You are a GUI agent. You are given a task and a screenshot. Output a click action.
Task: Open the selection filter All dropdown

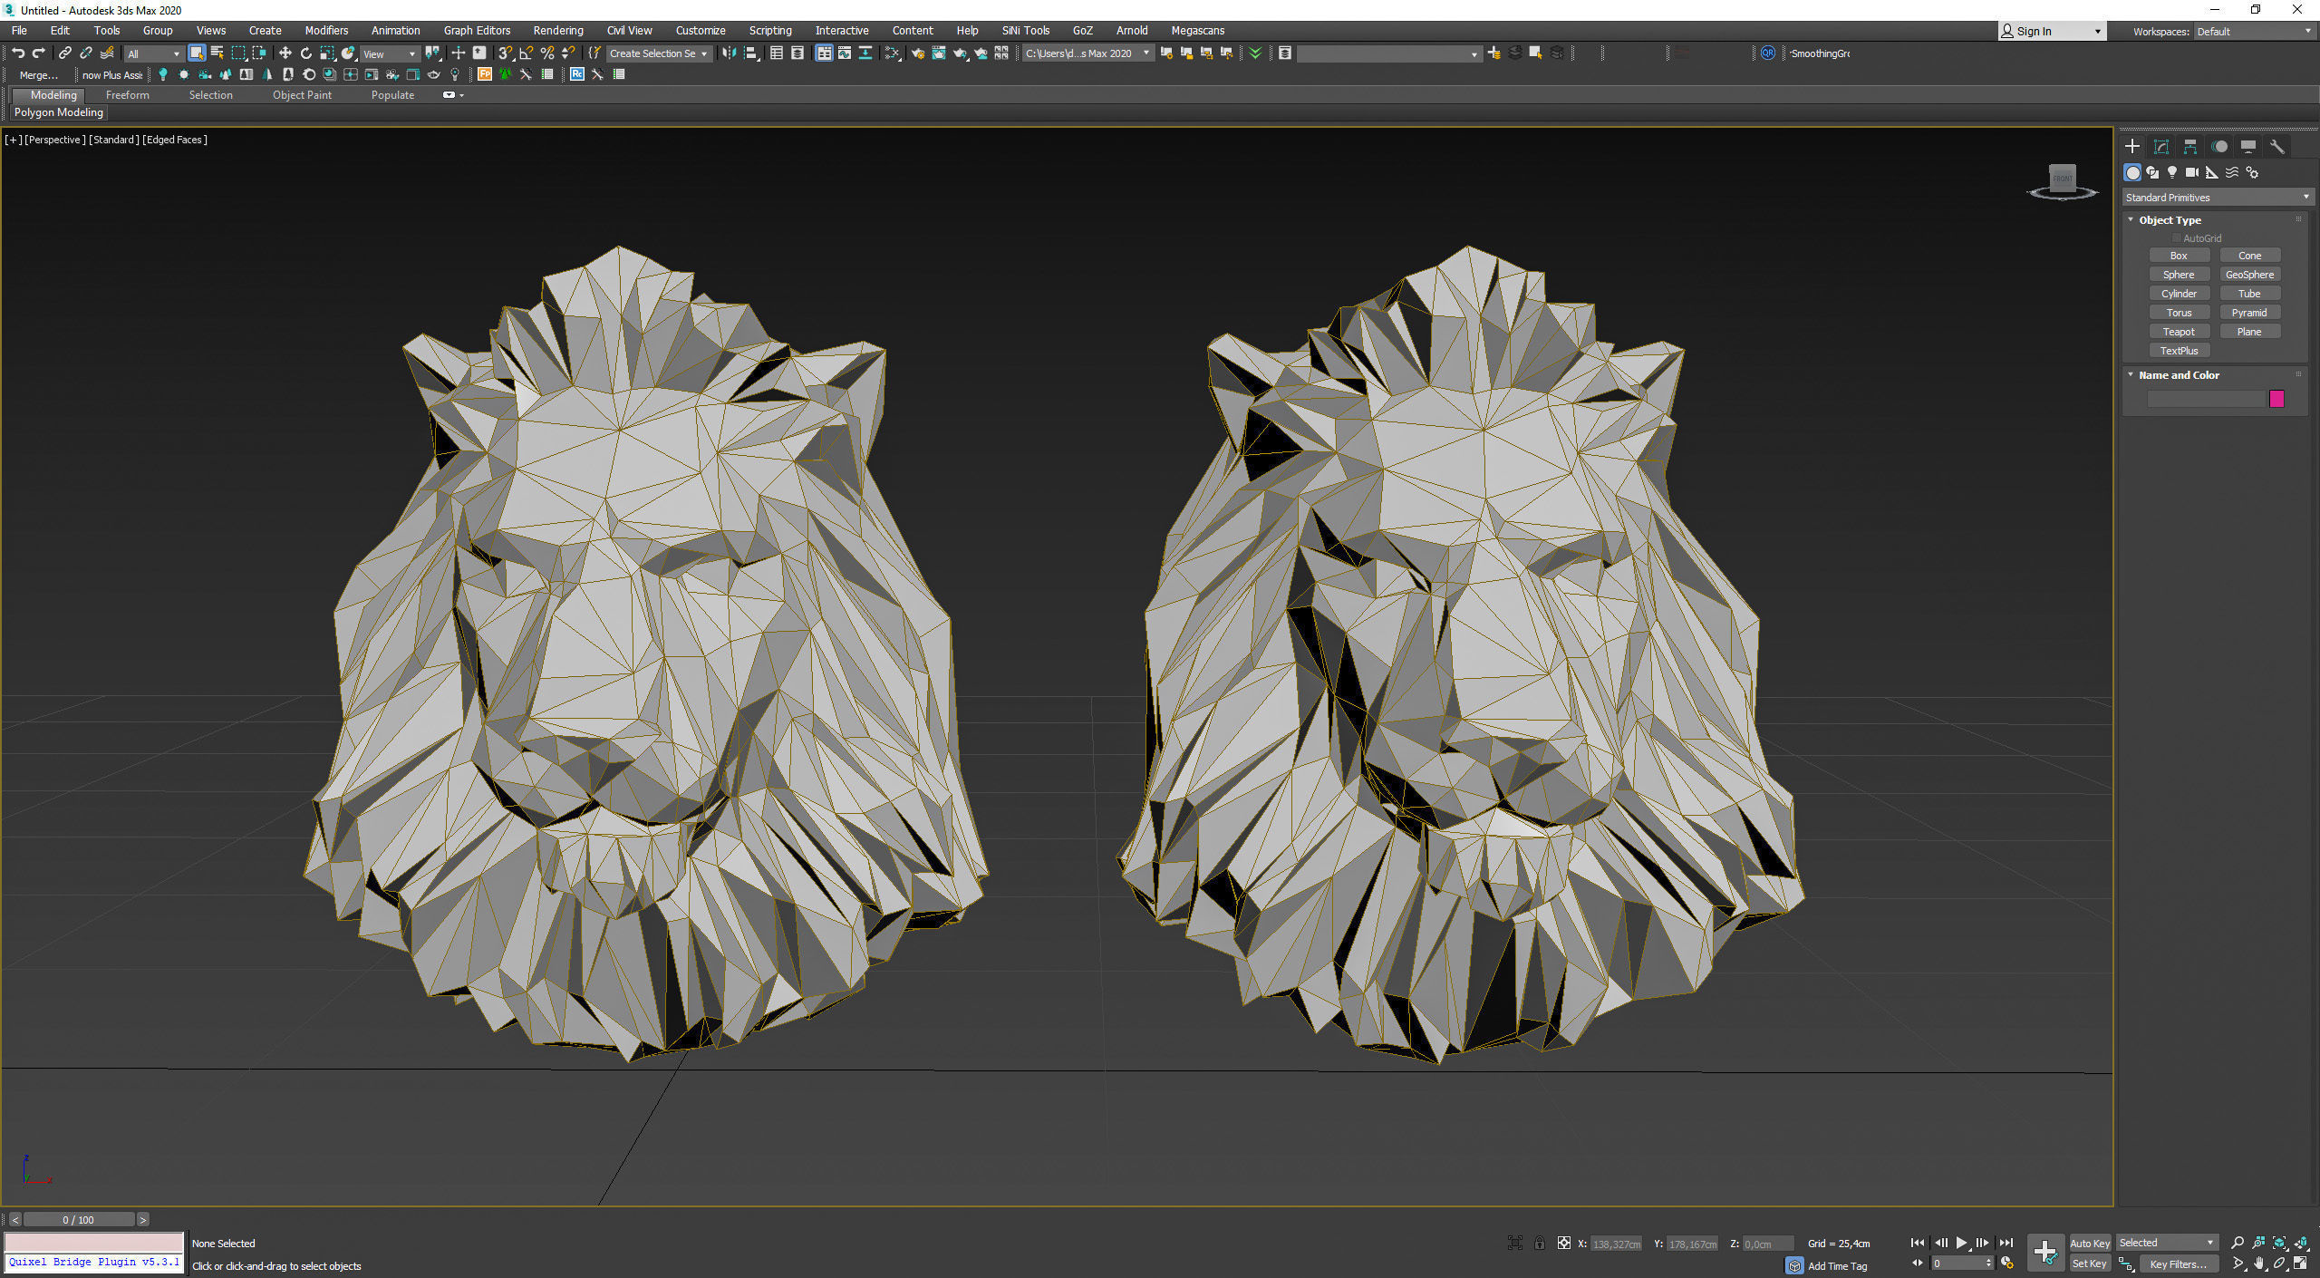[154, 53]
